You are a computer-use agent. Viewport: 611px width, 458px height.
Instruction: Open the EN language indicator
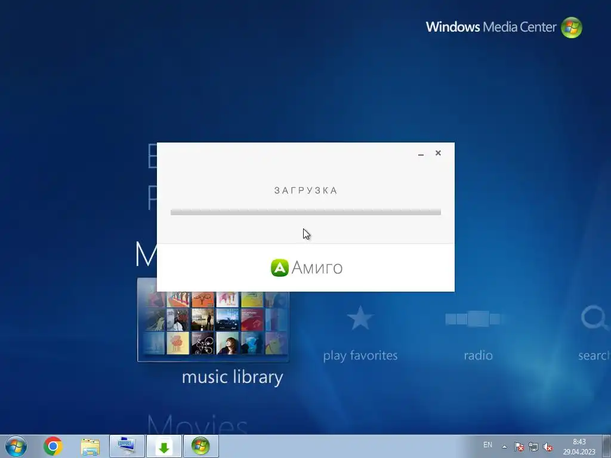487,445
